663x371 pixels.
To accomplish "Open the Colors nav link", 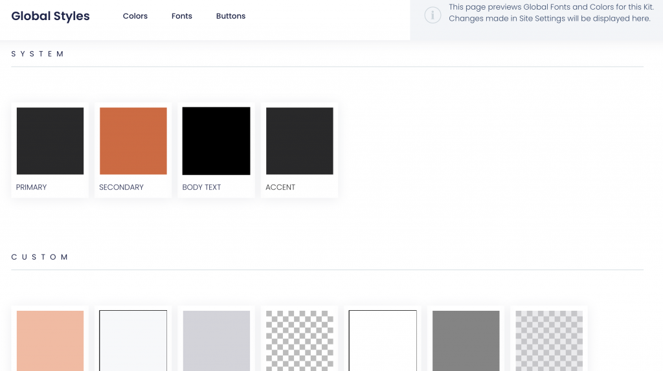I will (135, 16).
